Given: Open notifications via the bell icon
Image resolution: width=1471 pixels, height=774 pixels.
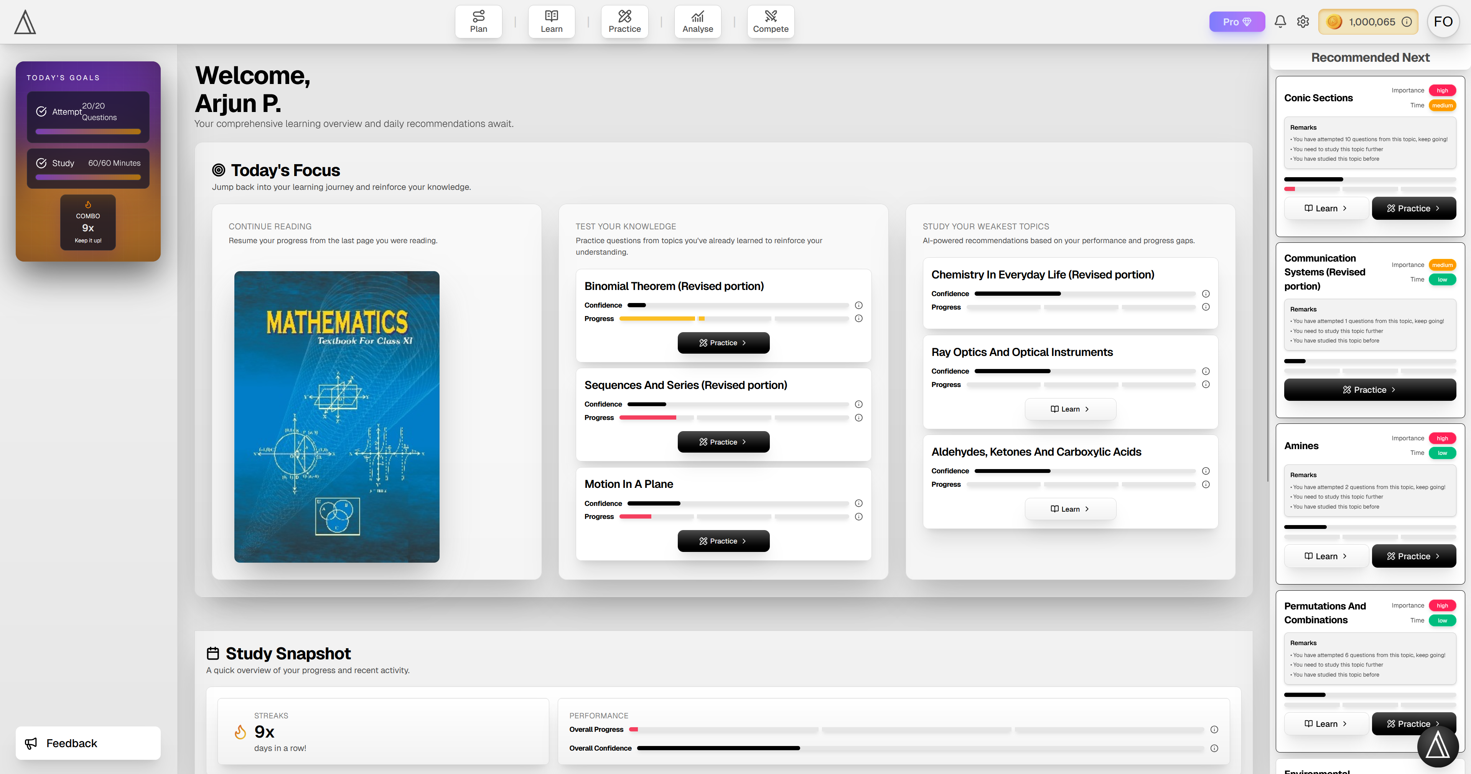Looking at the screenshot, I should point(1280,21).
